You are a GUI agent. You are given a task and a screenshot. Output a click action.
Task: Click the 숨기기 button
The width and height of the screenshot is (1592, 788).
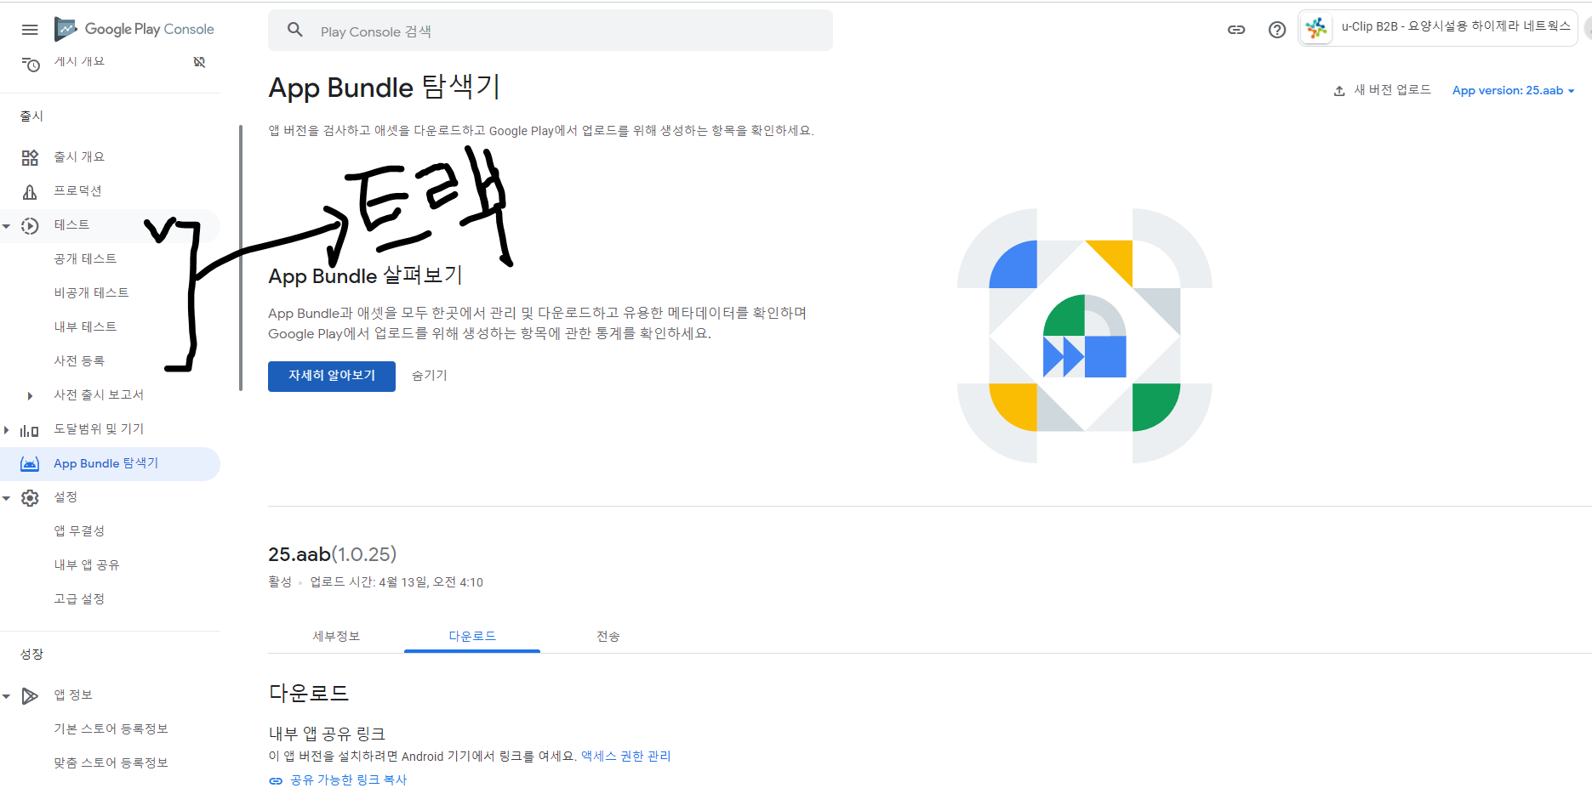tap(430, 376)
